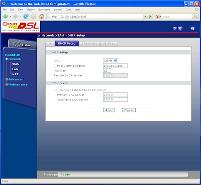Click the Primary DNS Server field
The height and width of the screenshot is (185, 201).
click(115, 95)
